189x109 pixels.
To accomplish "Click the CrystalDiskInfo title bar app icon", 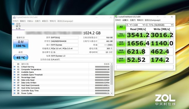I will tap(14, 17).
